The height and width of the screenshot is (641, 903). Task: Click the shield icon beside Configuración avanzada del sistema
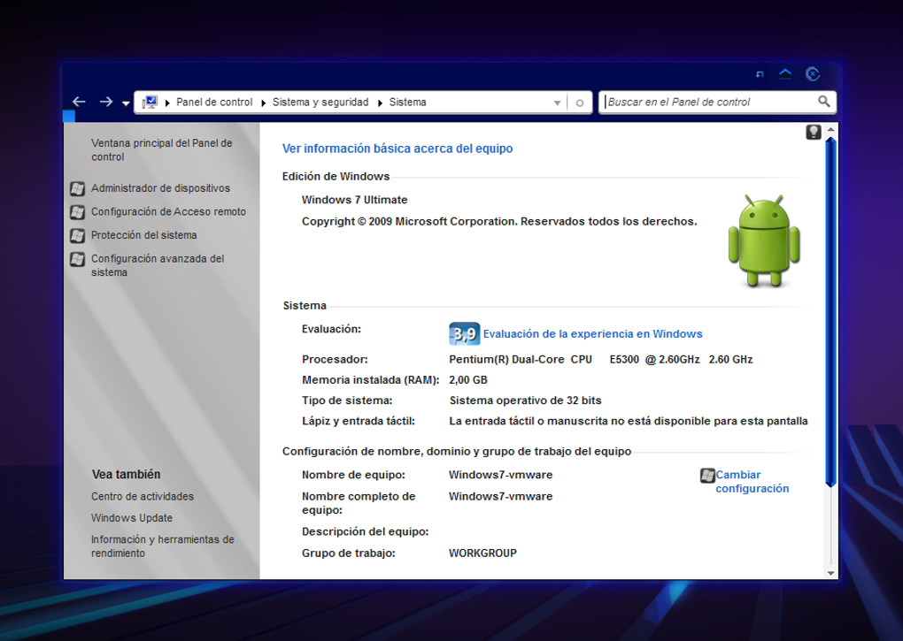[x=78, y=259]
